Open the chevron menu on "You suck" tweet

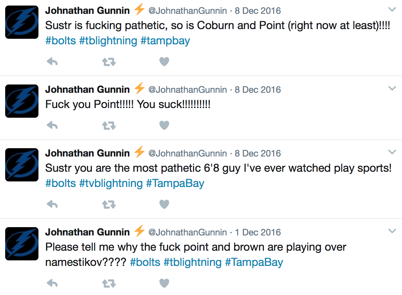(392, 88)
